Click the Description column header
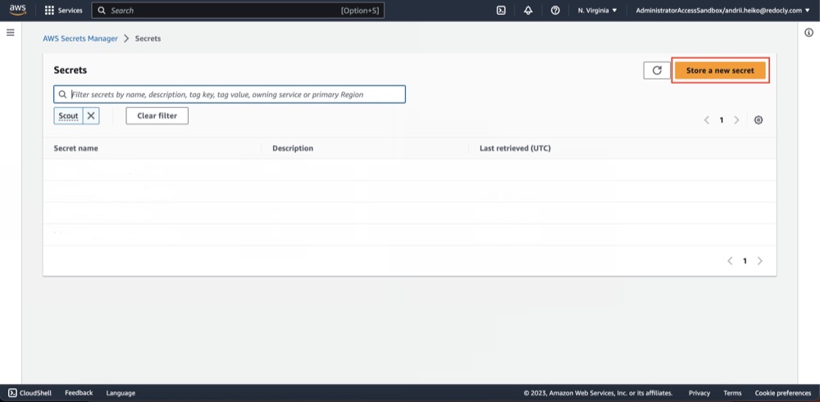The height and width of the screenshot is (402, 820). 293,148
